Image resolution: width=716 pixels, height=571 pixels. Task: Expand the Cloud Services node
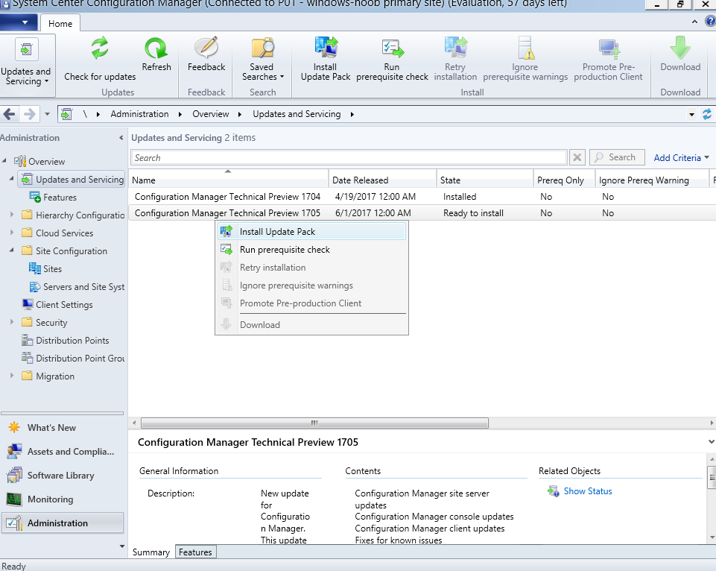coord(12,232)
